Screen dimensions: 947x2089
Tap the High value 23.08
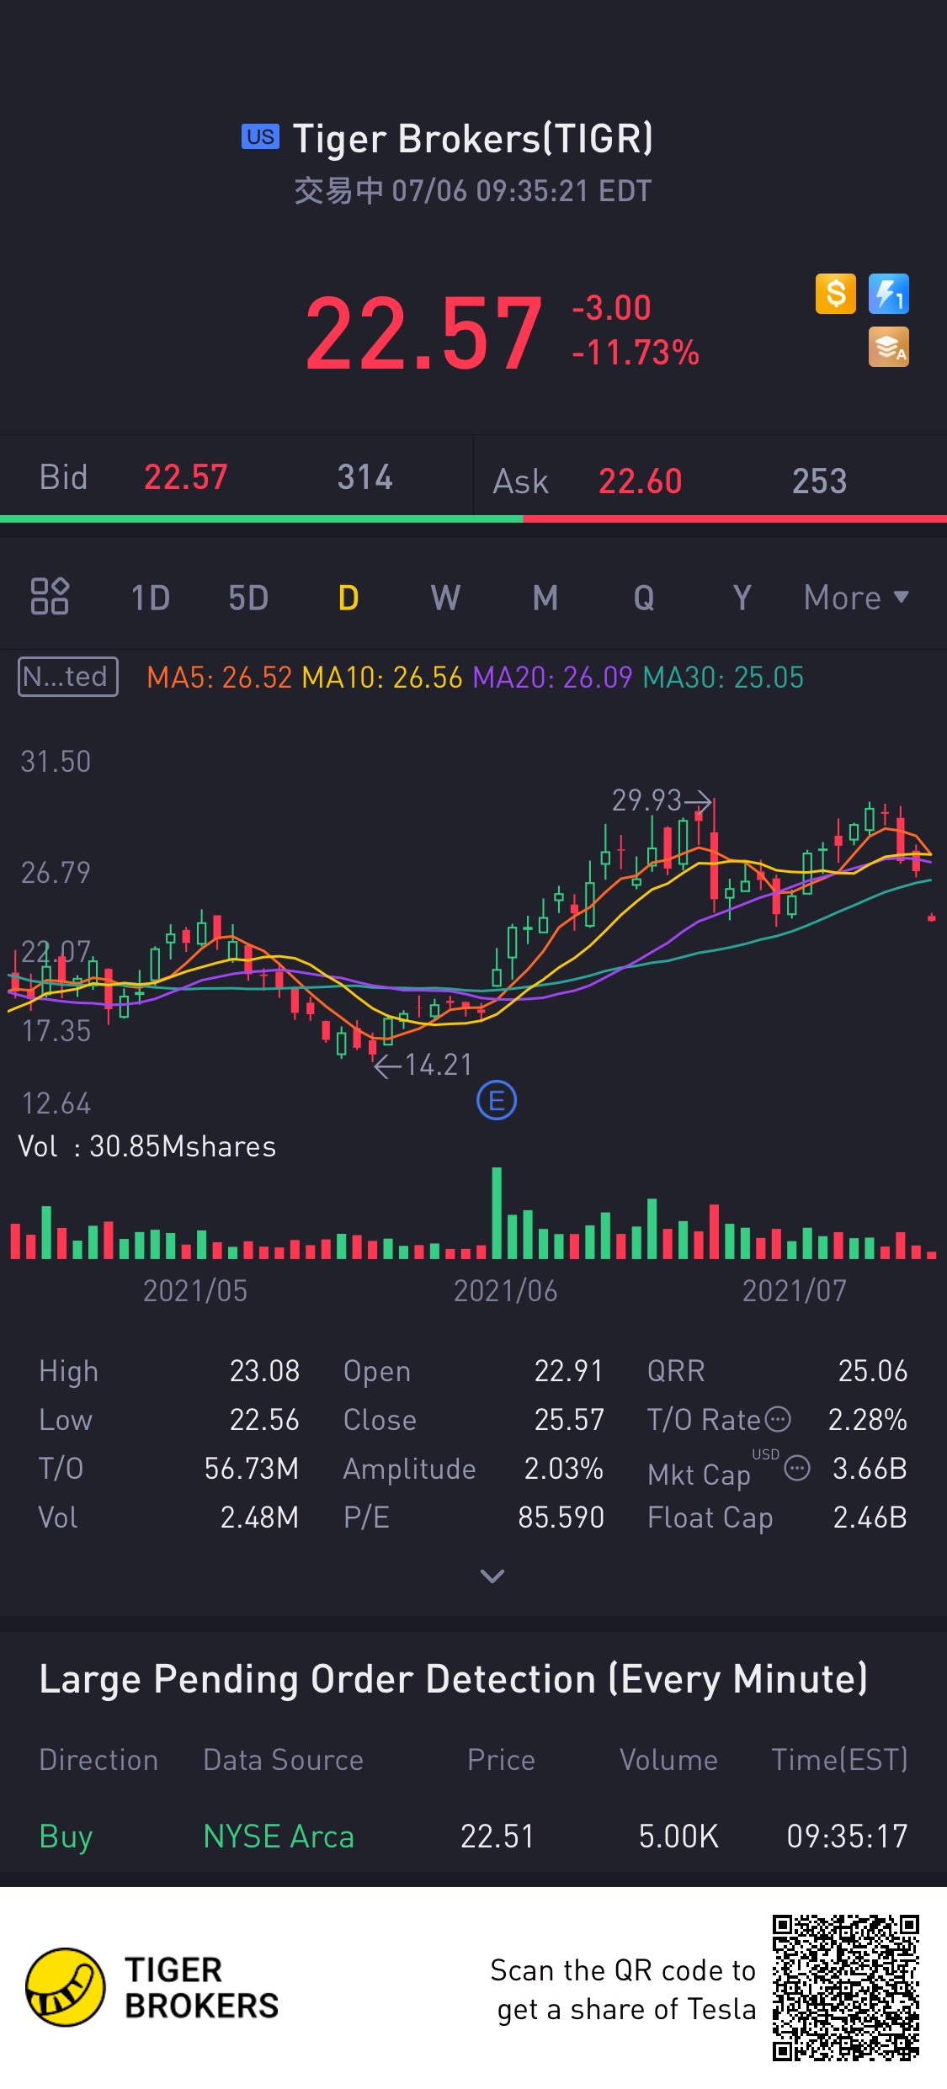click(x=264, y=1371)
